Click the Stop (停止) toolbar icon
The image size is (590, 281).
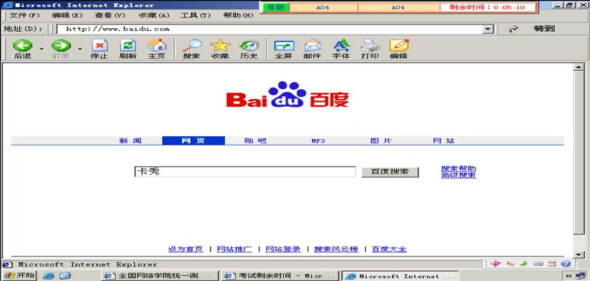99,49
